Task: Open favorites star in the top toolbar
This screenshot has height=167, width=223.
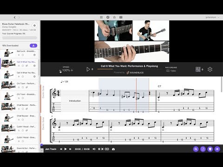Action: click(x=114, y=17)
